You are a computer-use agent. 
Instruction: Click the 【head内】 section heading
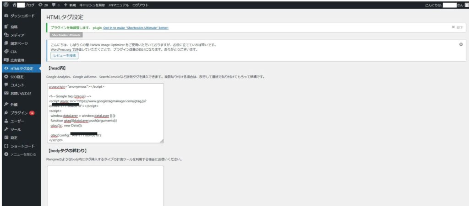[57, 68]
